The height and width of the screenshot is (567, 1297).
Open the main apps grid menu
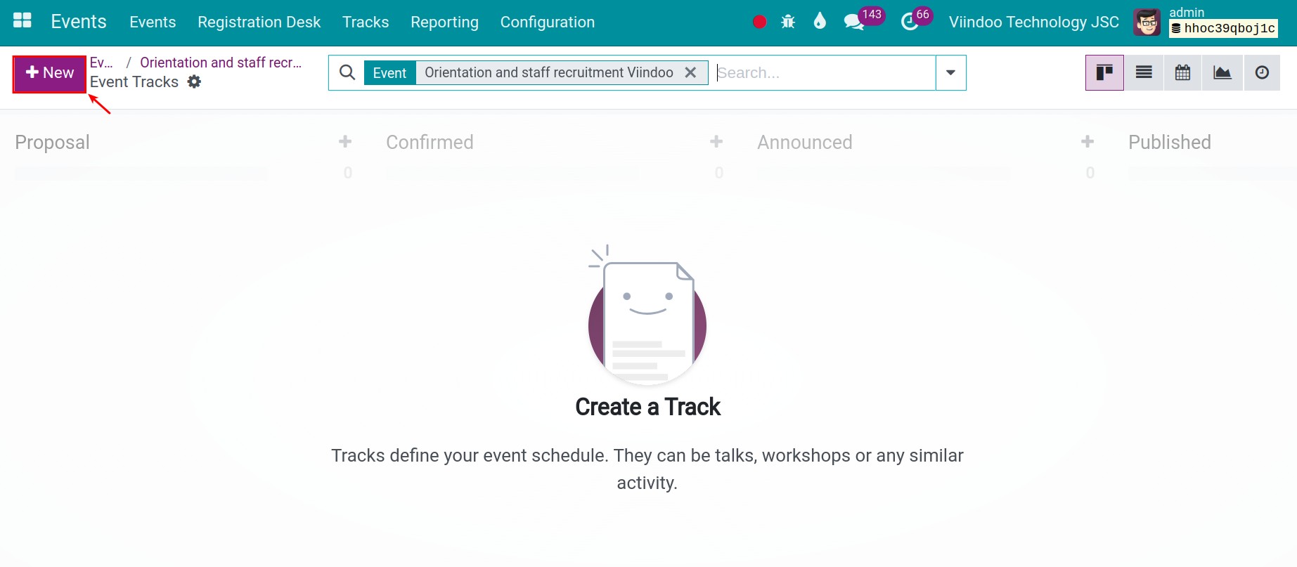pyautogui.click(x=22, y=21)
